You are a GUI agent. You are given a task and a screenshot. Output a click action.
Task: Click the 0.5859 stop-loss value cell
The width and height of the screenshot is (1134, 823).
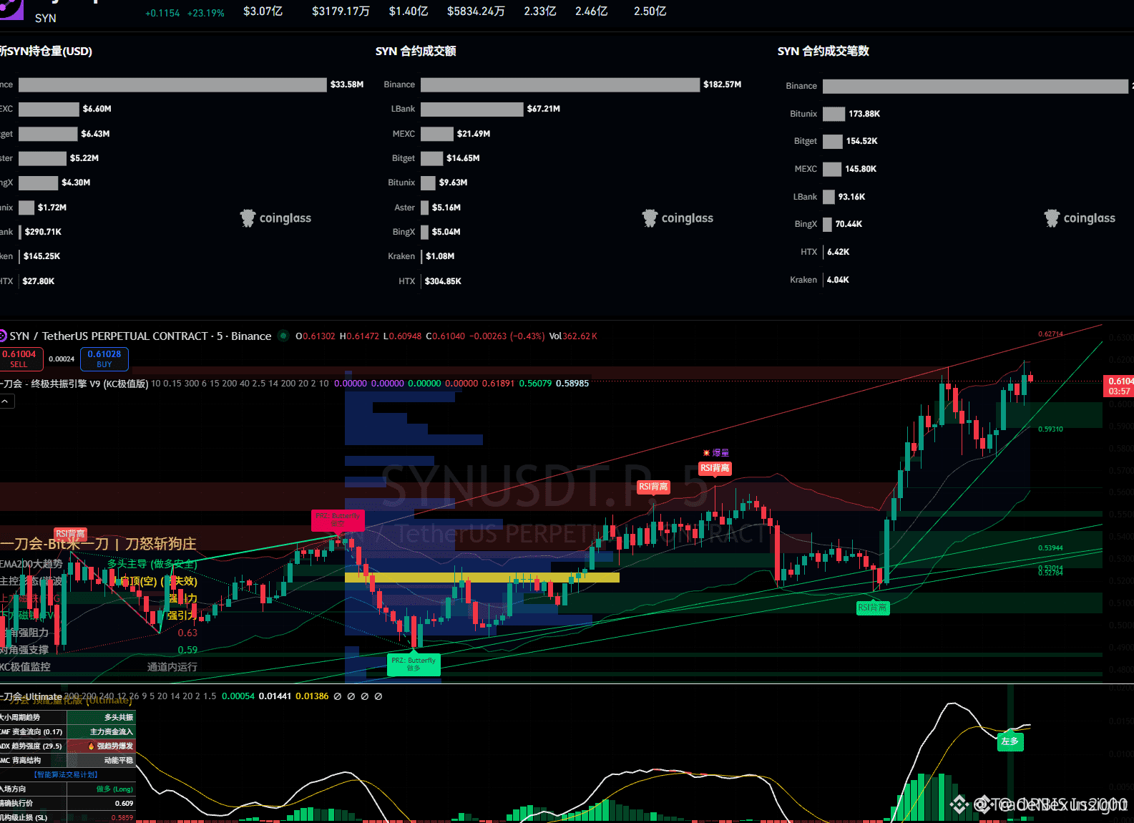[101, 817]
